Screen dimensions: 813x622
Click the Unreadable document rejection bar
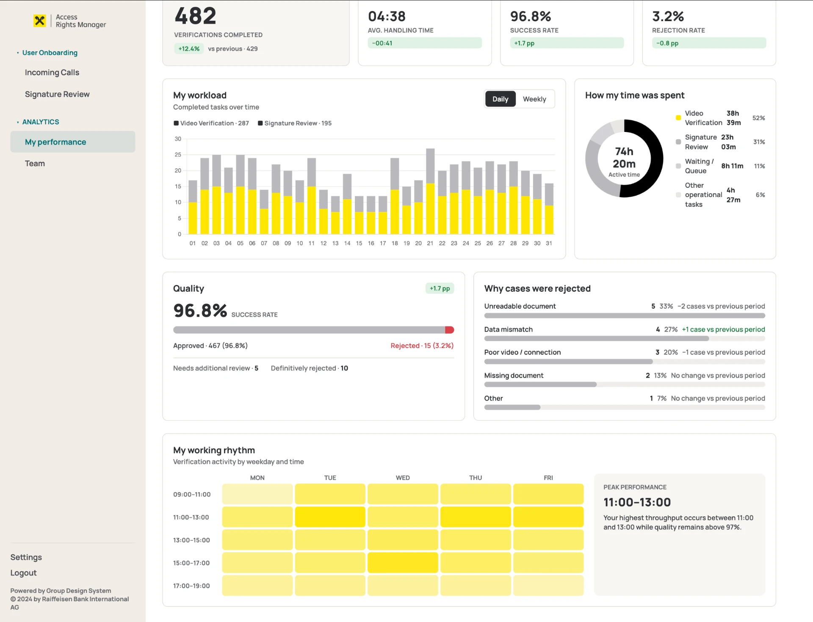coord(625,315)
